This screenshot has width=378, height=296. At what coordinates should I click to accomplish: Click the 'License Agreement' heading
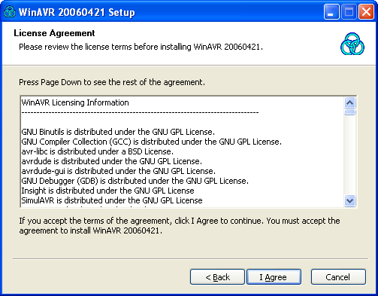[54, 33]
